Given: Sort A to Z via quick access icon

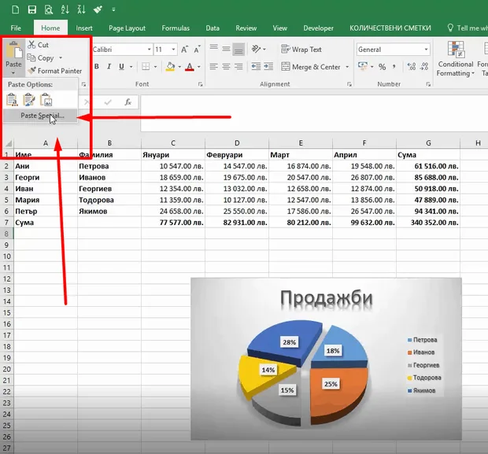Looking at the screenshot, I should 65,9.
